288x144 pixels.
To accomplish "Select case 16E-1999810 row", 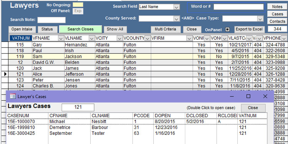I will pyautogui.click(x=136, y=127).
